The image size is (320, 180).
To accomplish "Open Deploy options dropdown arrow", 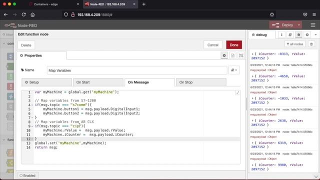I will point(299,25).
